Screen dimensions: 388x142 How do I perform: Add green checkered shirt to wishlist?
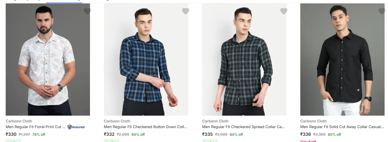[284, 11]
